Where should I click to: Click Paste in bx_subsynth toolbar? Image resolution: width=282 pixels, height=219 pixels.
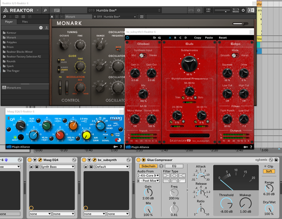[x=209, y=38]
